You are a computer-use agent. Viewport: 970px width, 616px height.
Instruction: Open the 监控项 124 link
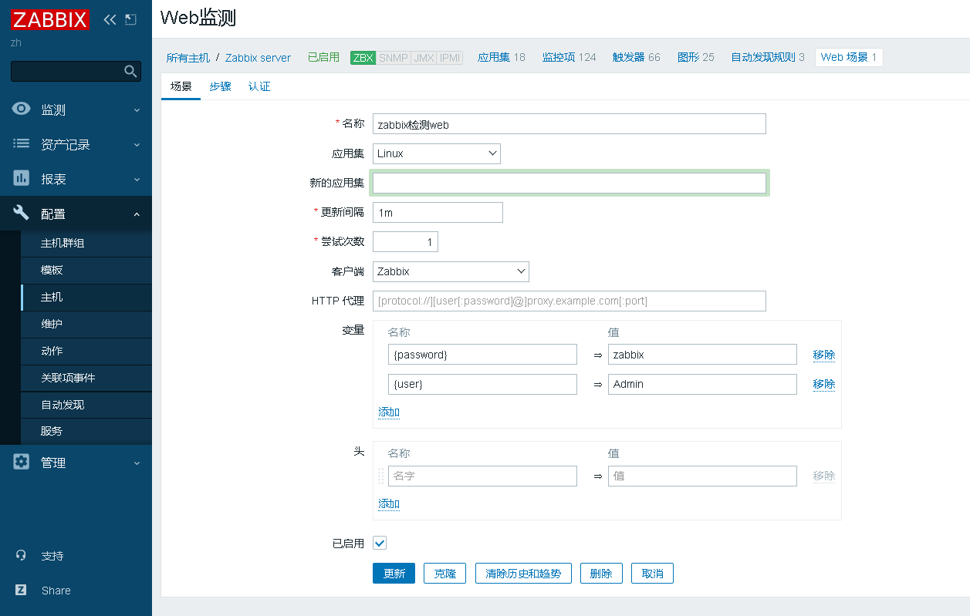[569, 57]
